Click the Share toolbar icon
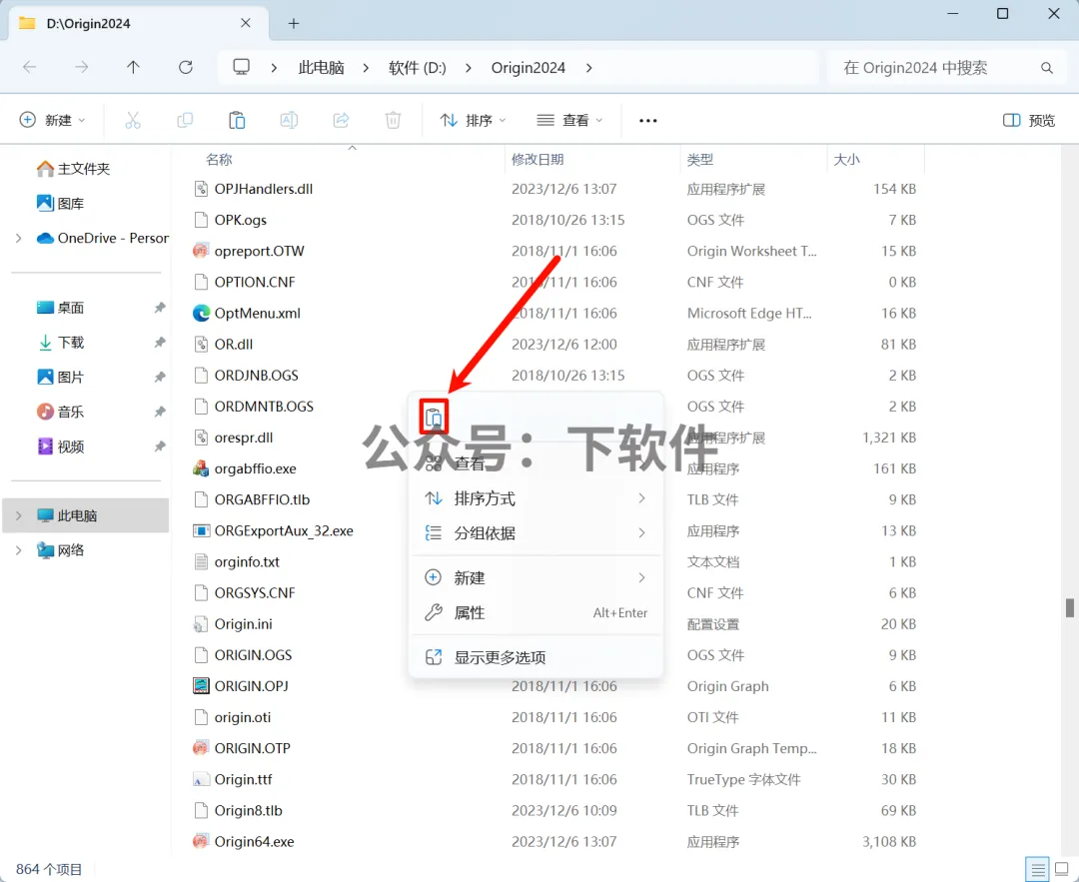Image resolution: width=1079 pixels, height=882 pixels. click(x=342, y=121)
